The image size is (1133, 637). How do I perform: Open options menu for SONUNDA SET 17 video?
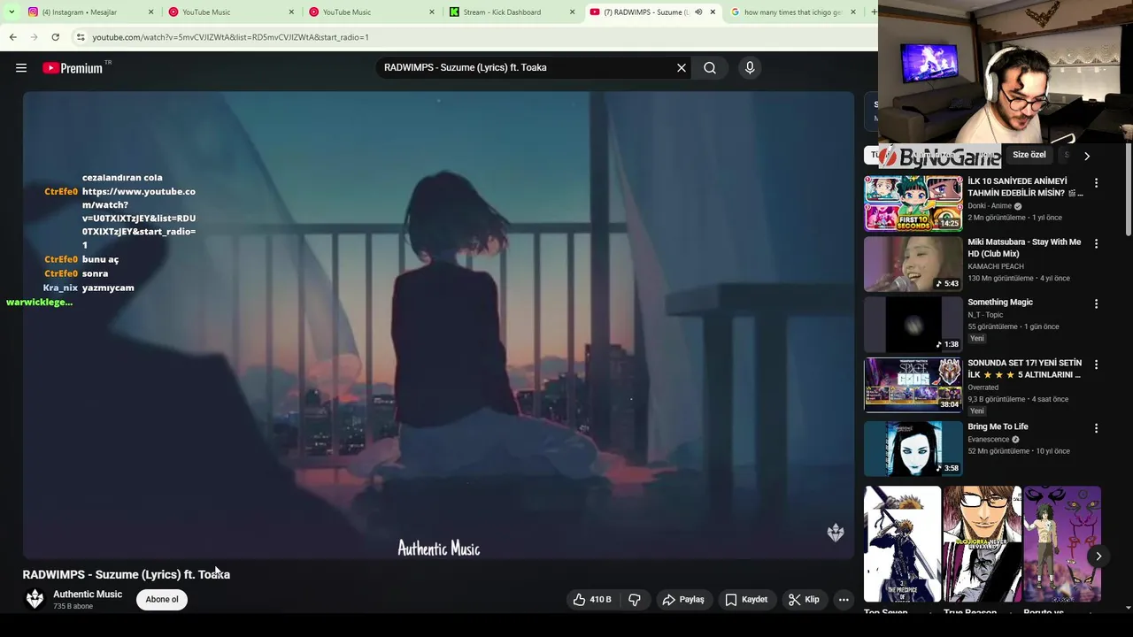point(1096,365)
